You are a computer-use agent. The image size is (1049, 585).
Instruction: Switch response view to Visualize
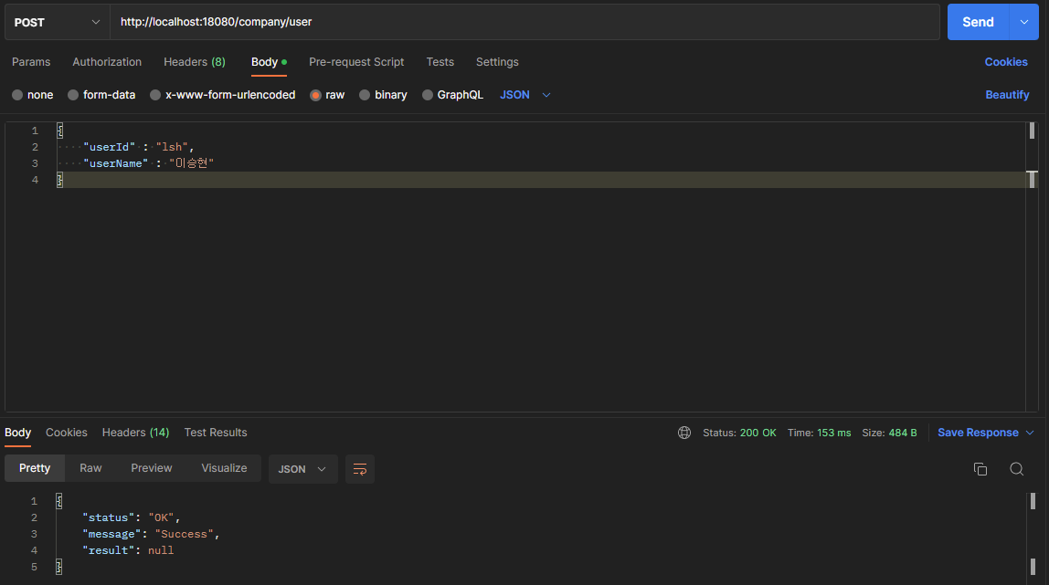tap(224, 468)
